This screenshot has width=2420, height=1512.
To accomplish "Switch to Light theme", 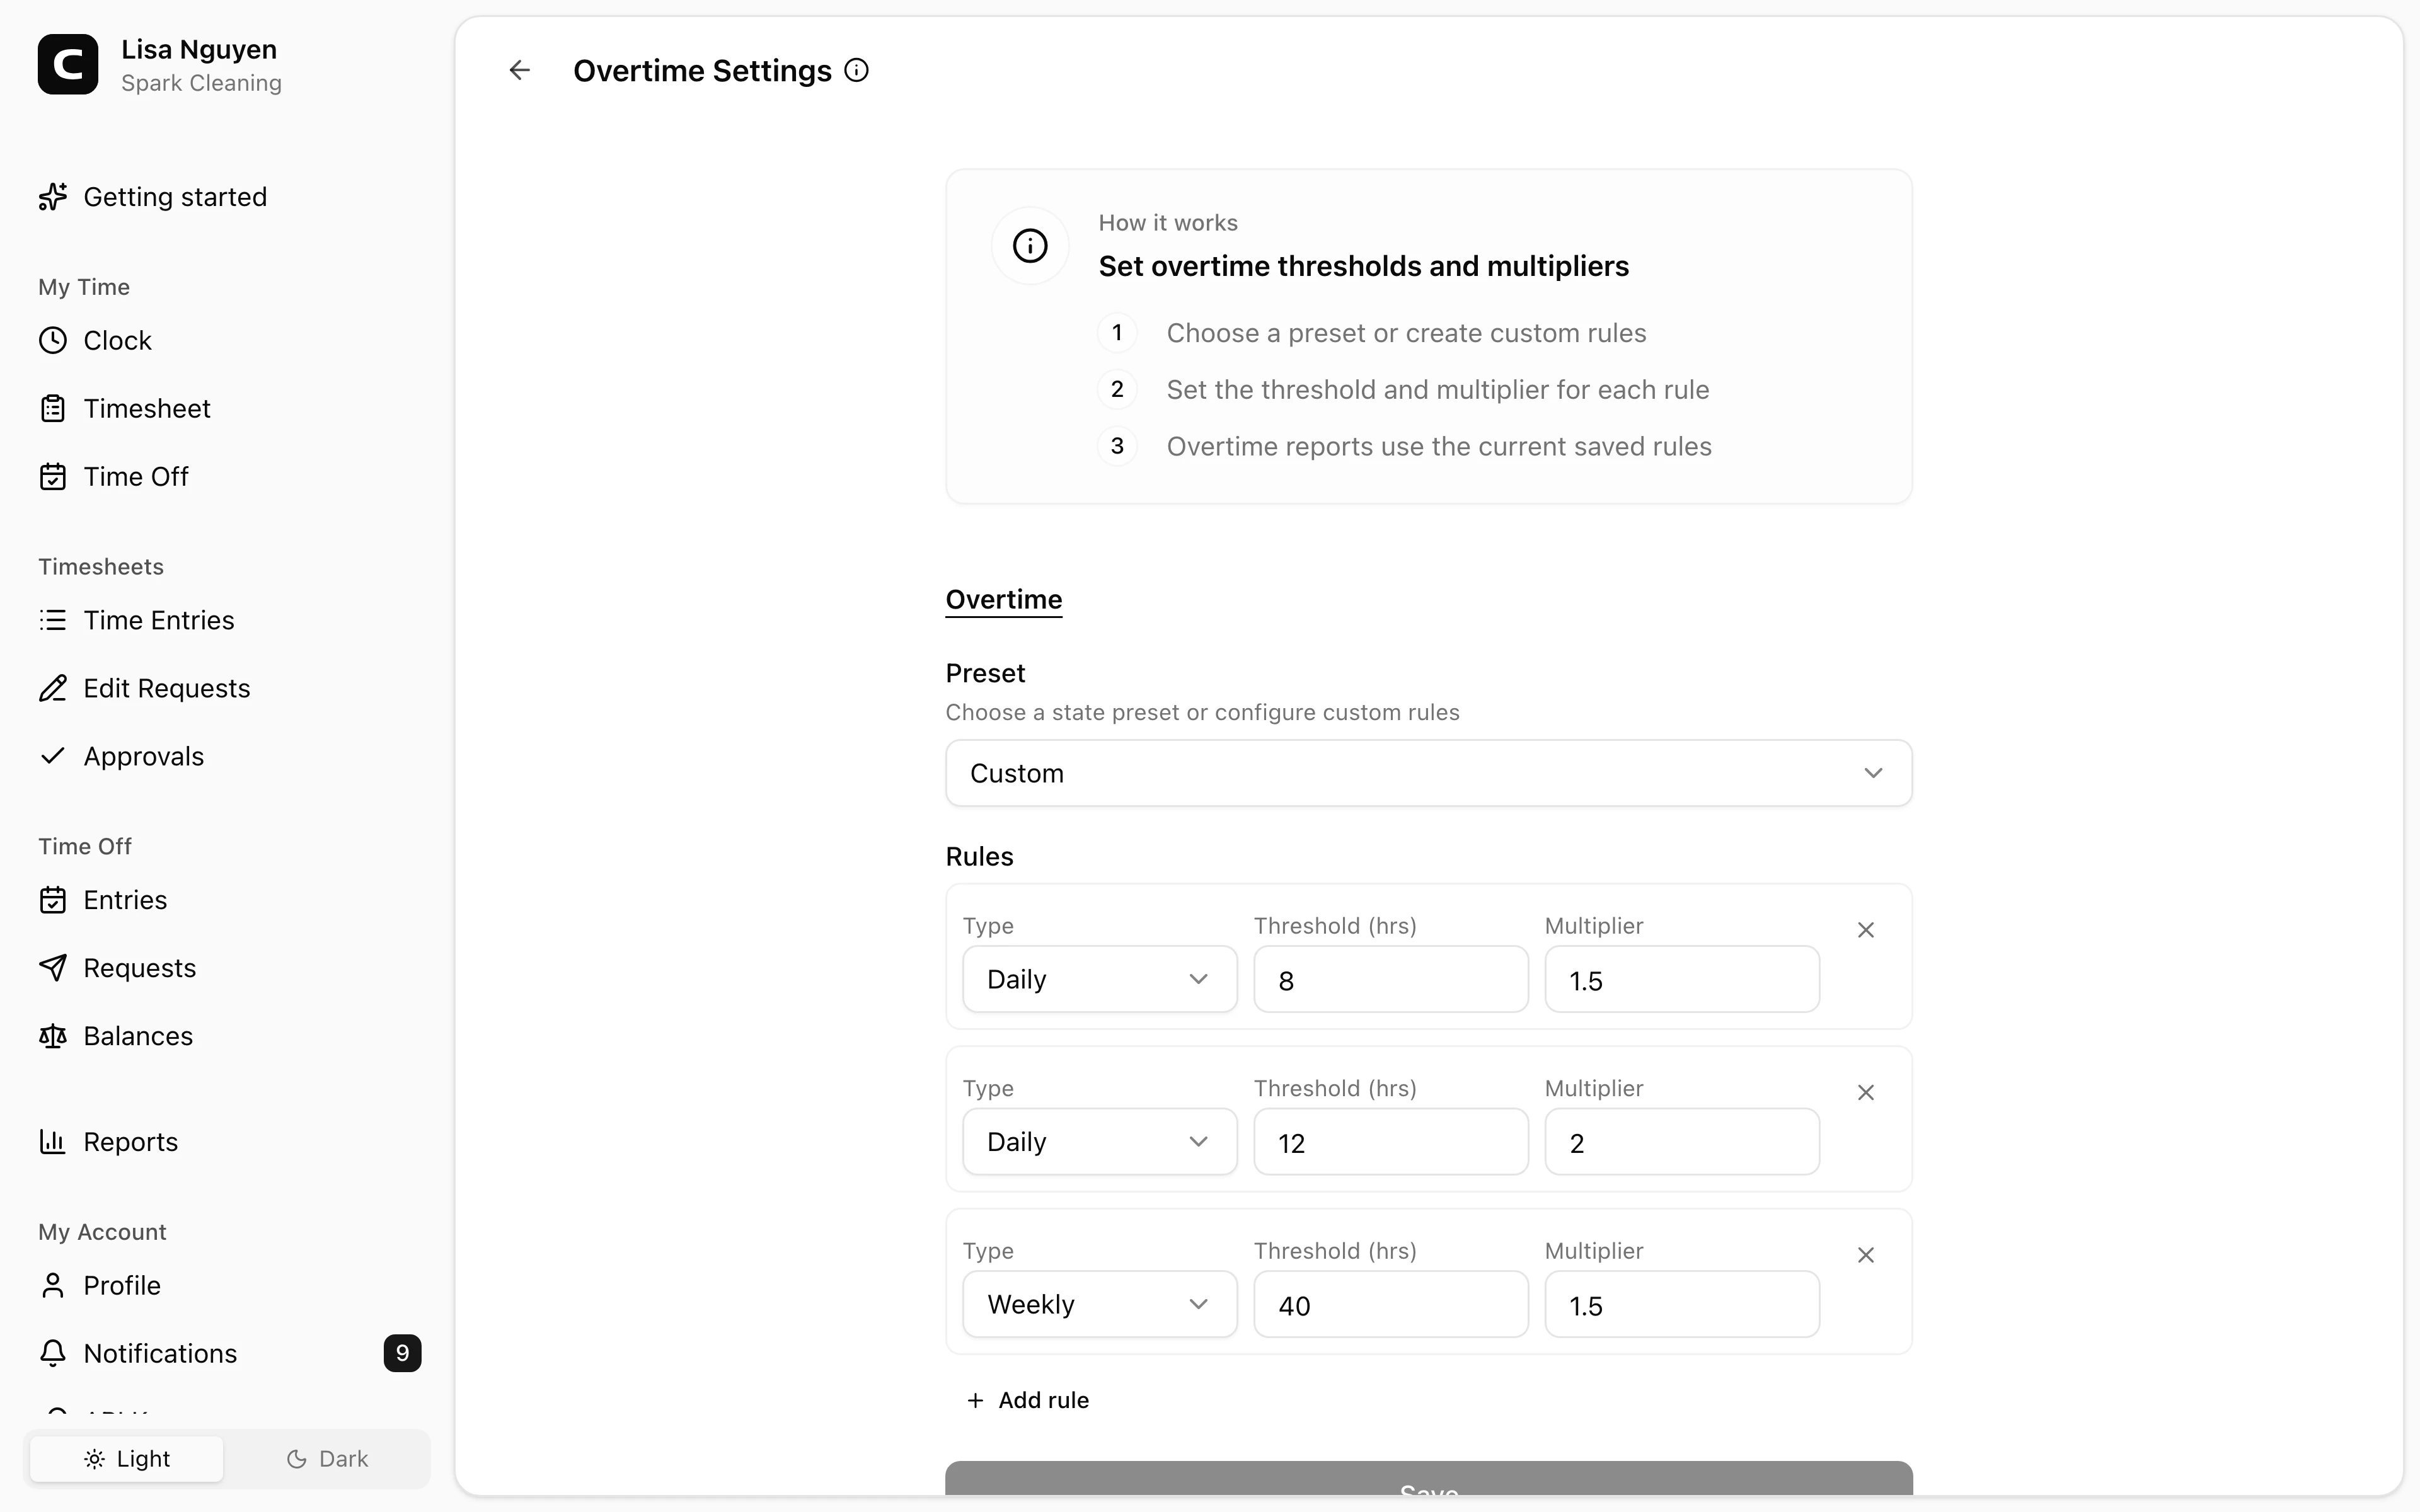I will [x=127, y=1459].
